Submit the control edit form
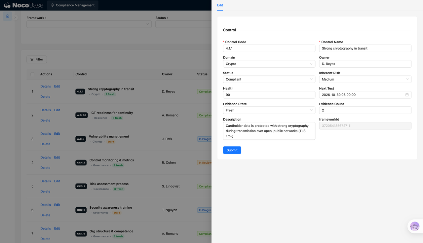Image resolution: width=423 pixels, height=243 pixels. [x=232, y=150]
